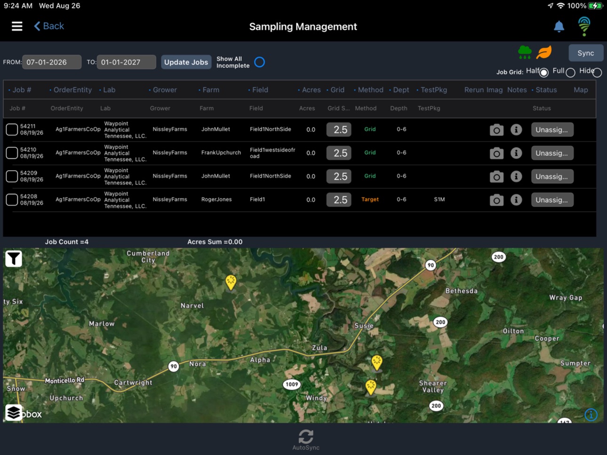The image size is (607, 455).
Task: Edit the FROM date field
Action: point(52,62)
